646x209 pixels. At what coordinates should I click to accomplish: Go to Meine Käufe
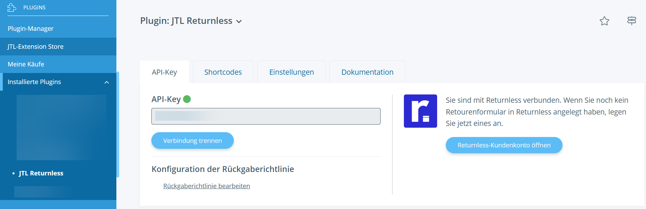[x=26, y=64]
